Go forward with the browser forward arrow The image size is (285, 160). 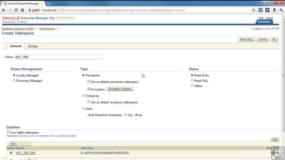pos(10,10)
